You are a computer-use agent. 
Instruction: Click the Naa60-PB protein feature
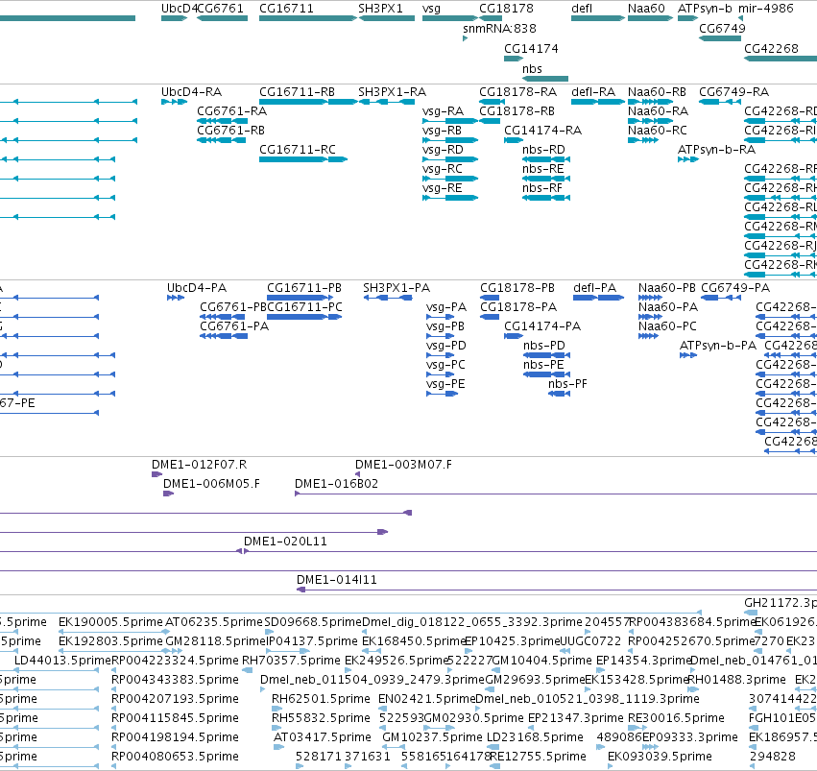[650, 298]
